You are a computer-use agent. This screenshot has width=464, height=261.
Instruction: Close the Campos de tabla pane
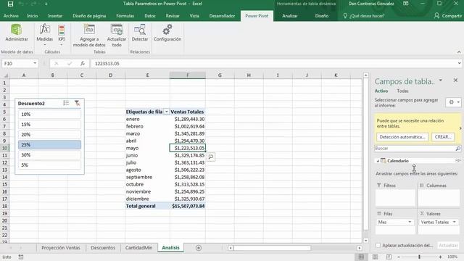[455, 80]
